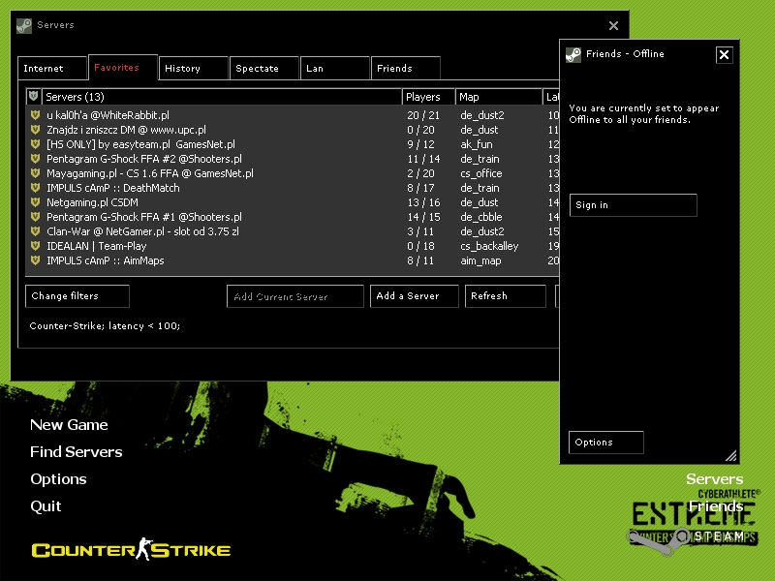Close the Servers window
The image size is (775, 581).
pos(613,26)
